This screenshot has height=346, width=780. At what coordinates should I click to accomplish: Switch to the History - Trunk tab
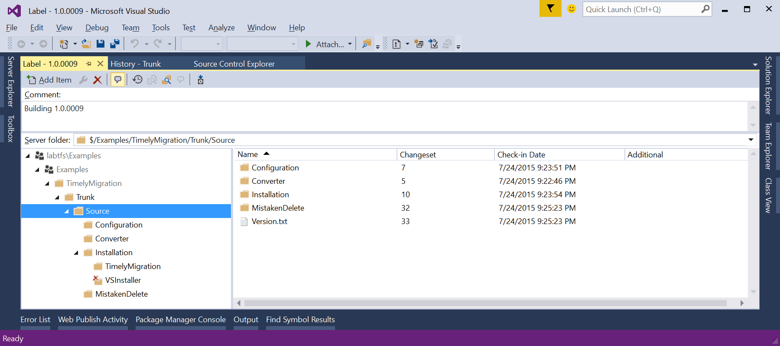(x=136, y=64)
